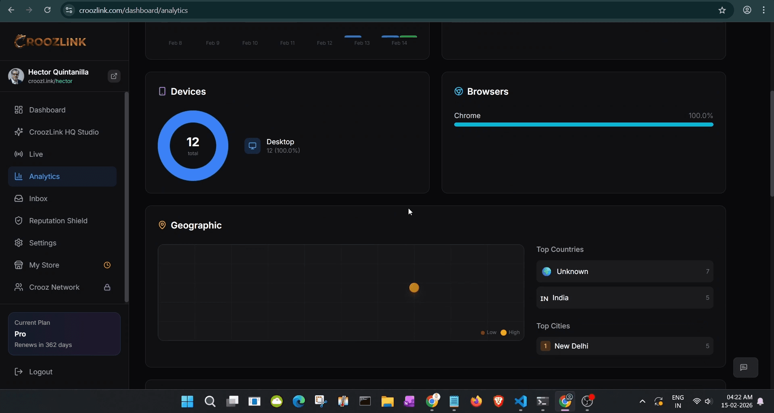
Task: Switch to the Analytics section
Action: tap(44, 176)
